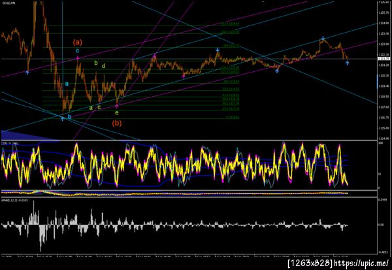Click the cyan c label under (a)
Screen dimensions: 392x270
[x=78, y=51]
